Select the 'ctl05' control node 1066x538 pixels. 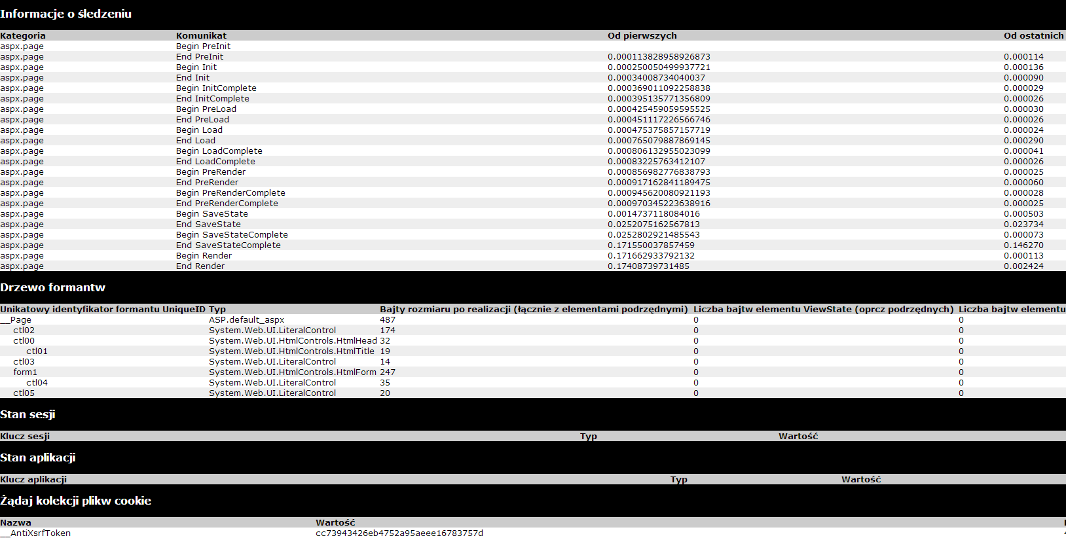(24, 393)
